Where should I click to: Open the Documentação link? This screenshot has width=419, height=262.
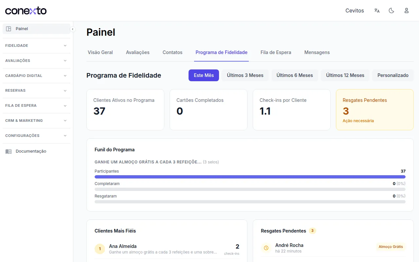coord(36,151)
